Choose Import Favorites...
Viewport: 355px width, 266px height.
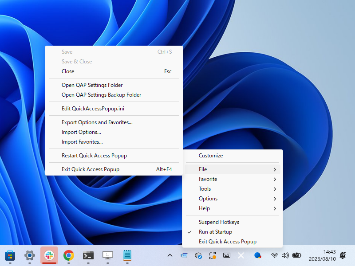(x=114, y=142)
